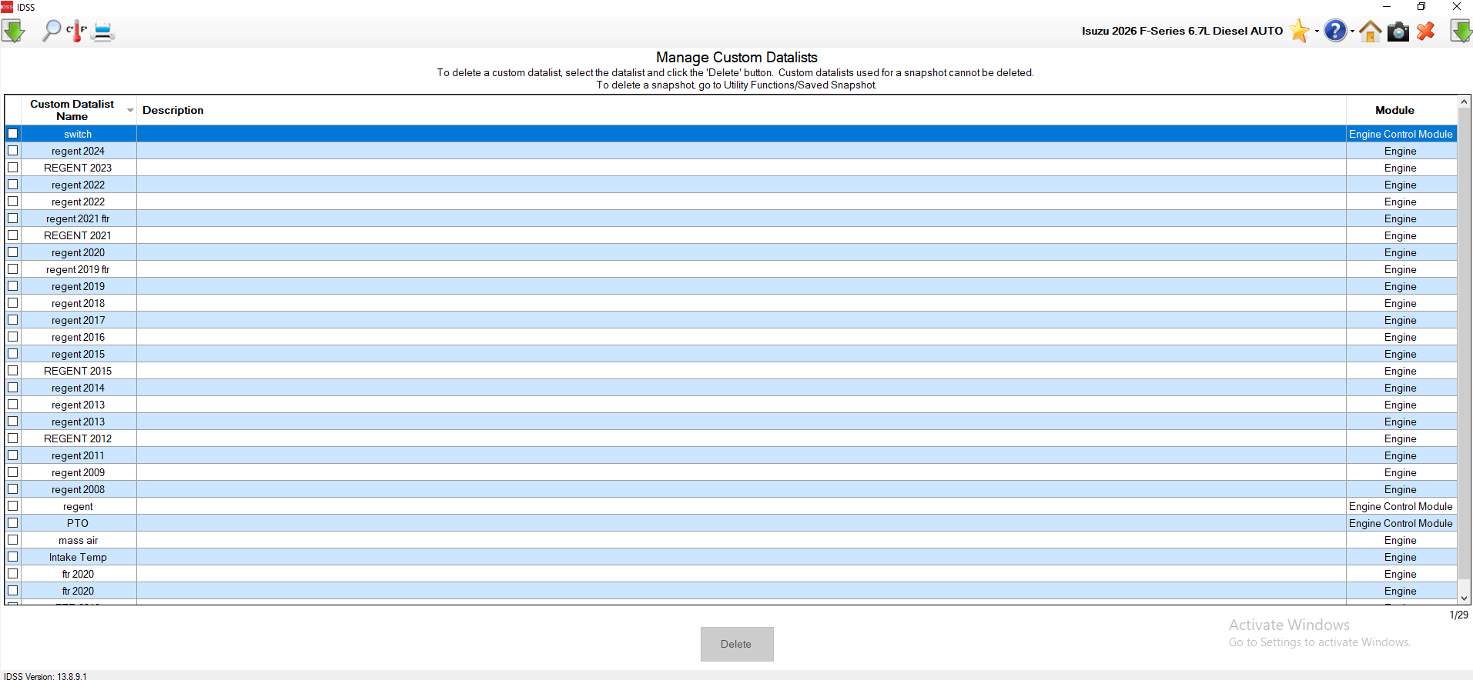The height and width of the screenshot is (680, 1473).
Task: Open the sort arrow beside Custom Datalist Name
Action: [x=130, y=111]
